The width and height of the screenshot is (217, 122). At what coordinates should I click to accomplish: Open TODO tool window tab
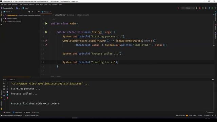[36, 113]
